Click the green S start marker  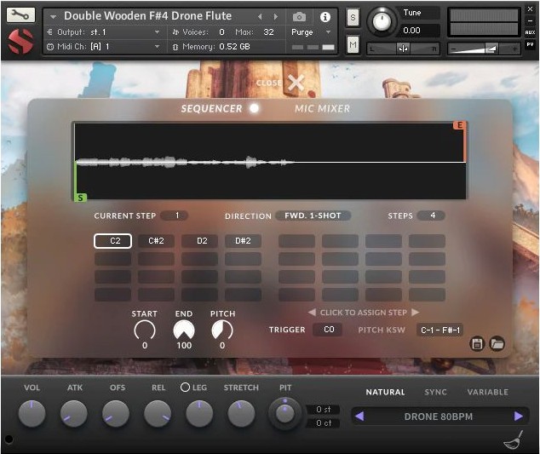coord(80,198)
